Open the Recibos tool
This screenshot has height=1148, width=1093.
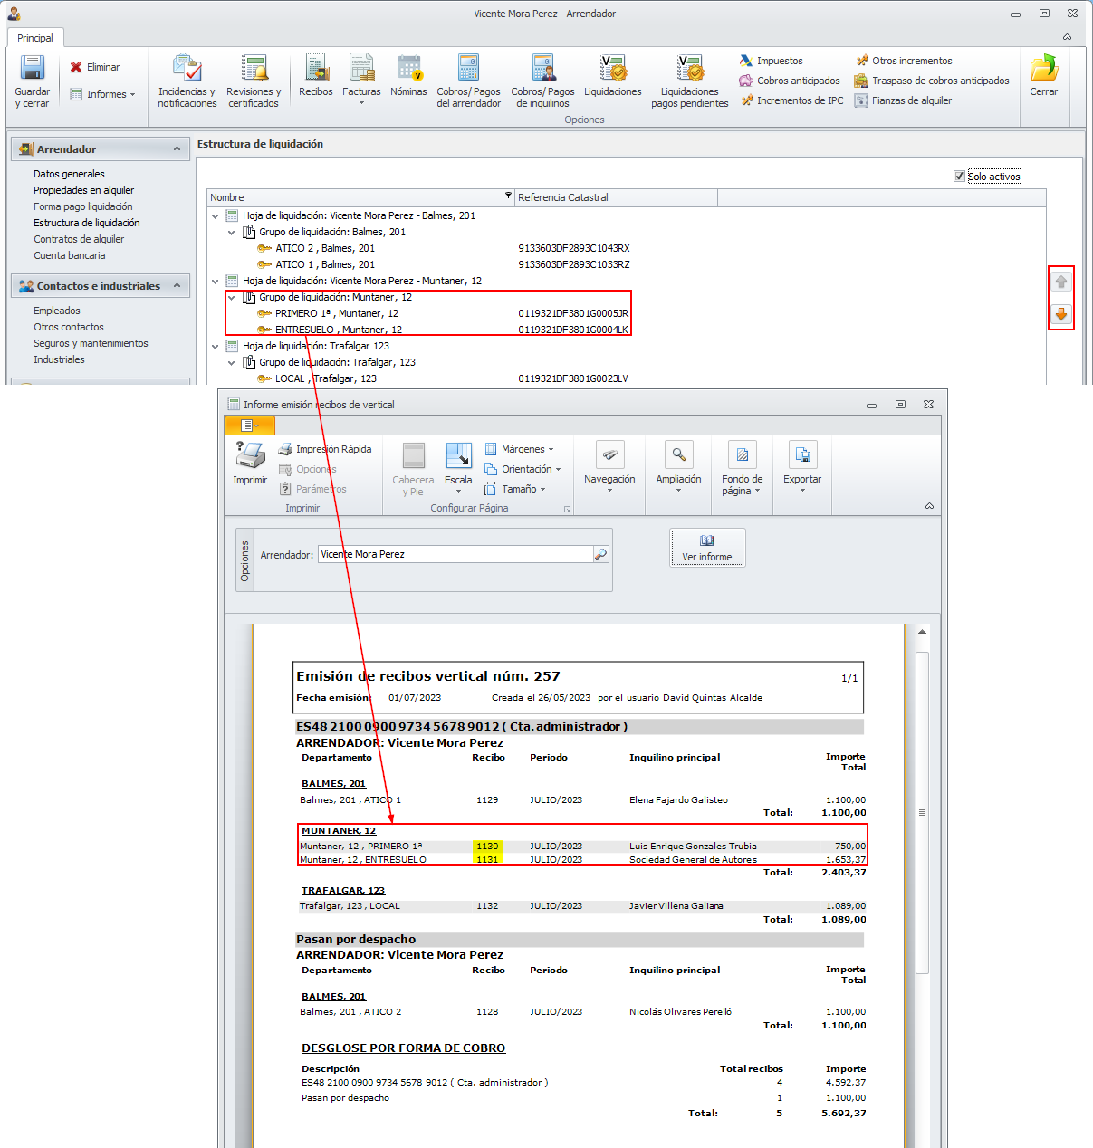tap(316, 75)
